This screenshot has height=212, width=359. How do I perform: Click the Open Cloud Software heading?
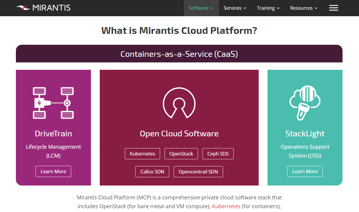(x=179, y=134)
